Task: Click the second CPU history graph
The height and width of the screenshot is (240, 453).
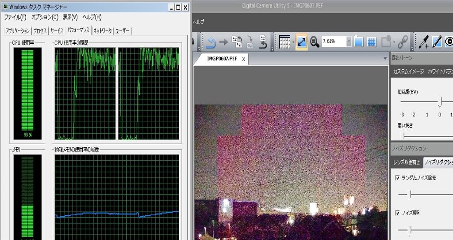Action: click(149, 94)
